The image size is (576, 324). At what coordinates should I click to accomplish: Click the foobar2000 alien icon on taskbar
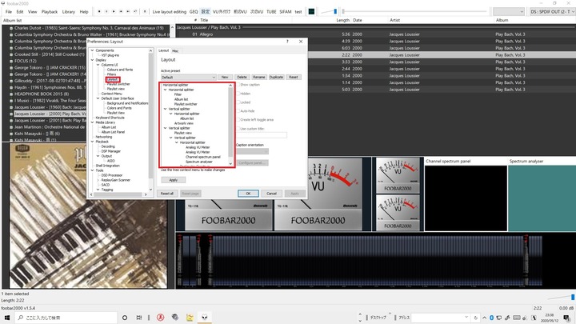[x=205, y=318]
